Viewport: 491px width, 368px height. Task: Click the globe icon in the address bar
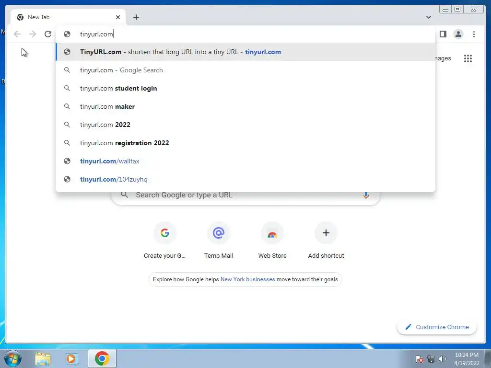[67, 34]
